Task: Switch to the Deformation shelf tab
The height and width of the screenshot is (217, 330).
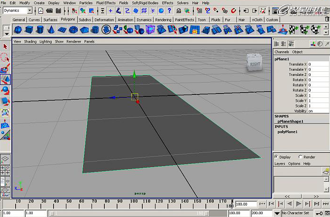Action: 104,20
